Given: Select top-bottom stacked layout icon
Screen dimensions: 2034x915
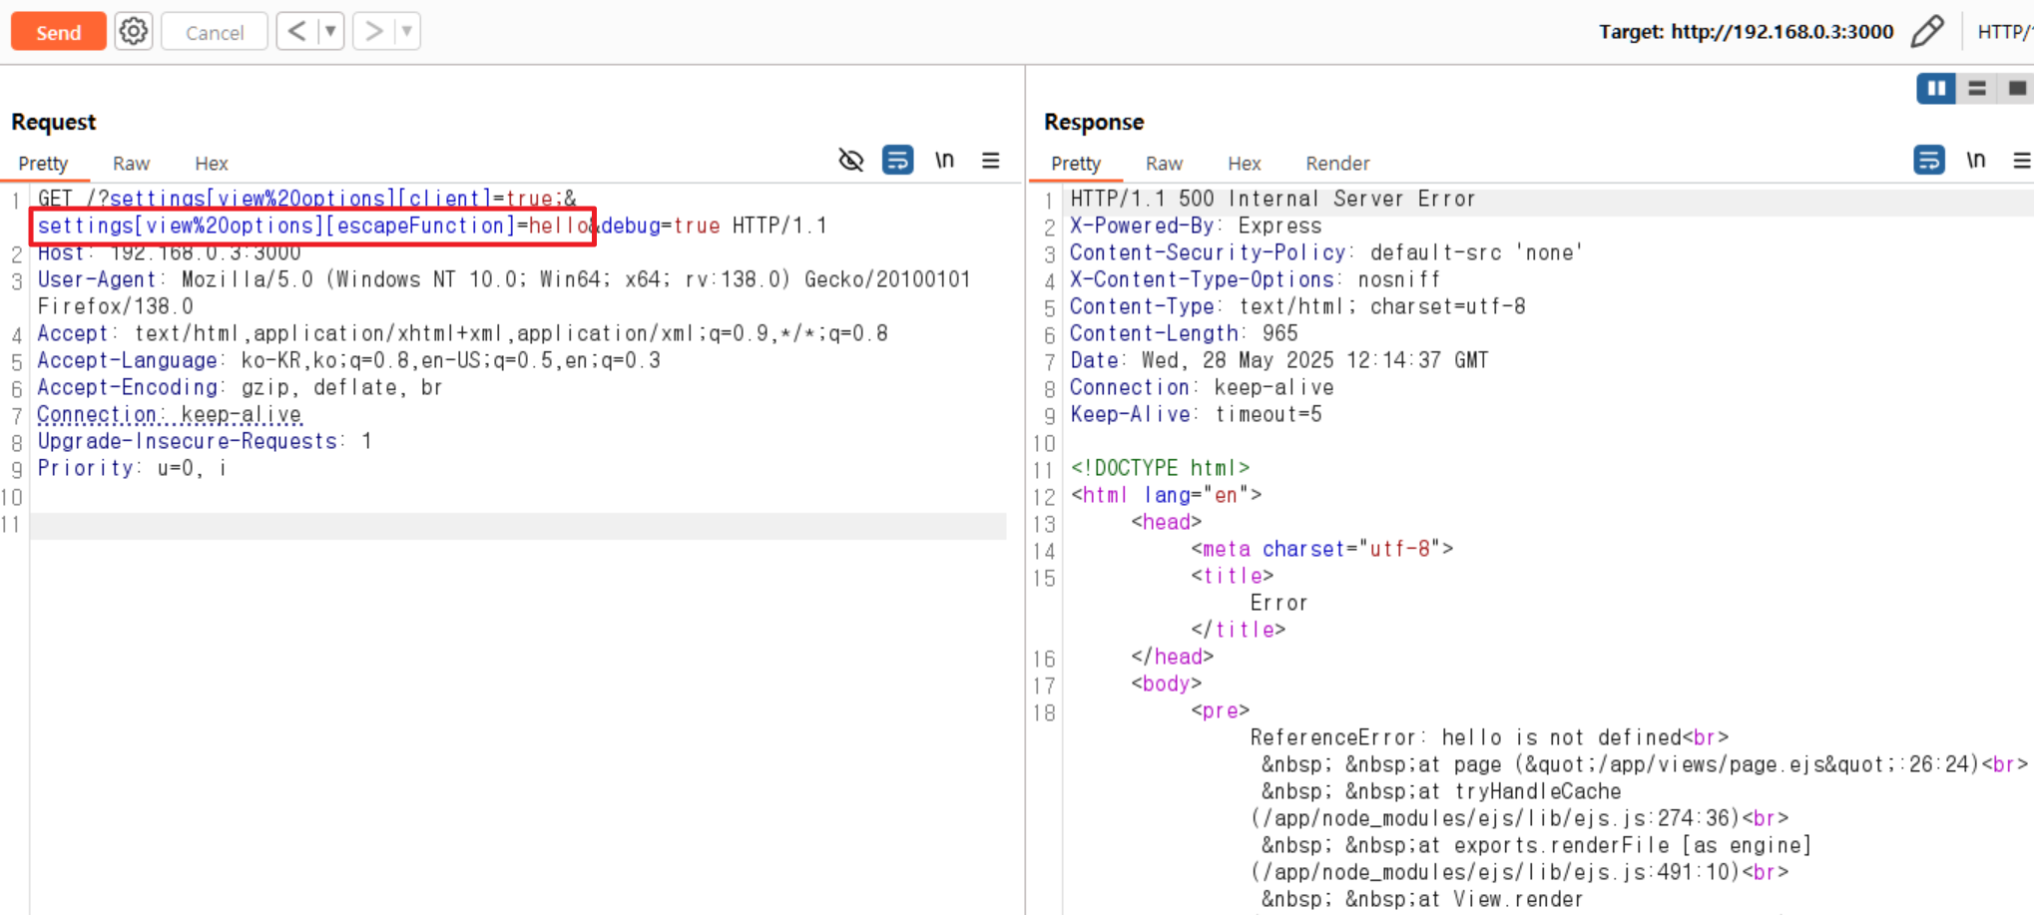Looking at the screenshot, I should pos(1976,89).
